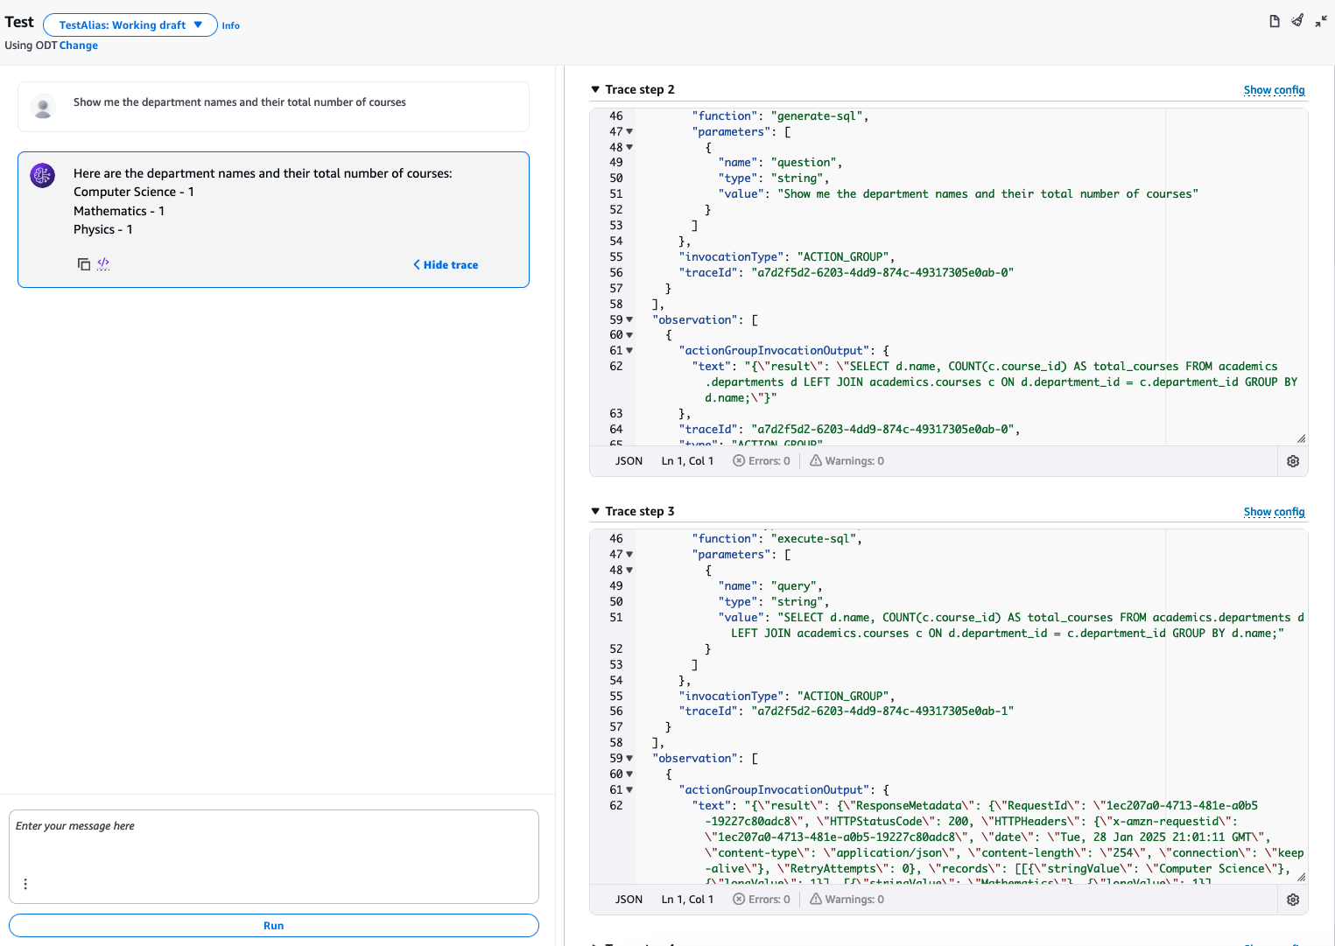Open editor settings gear for Trace step 3

[x=1293, y=900]
